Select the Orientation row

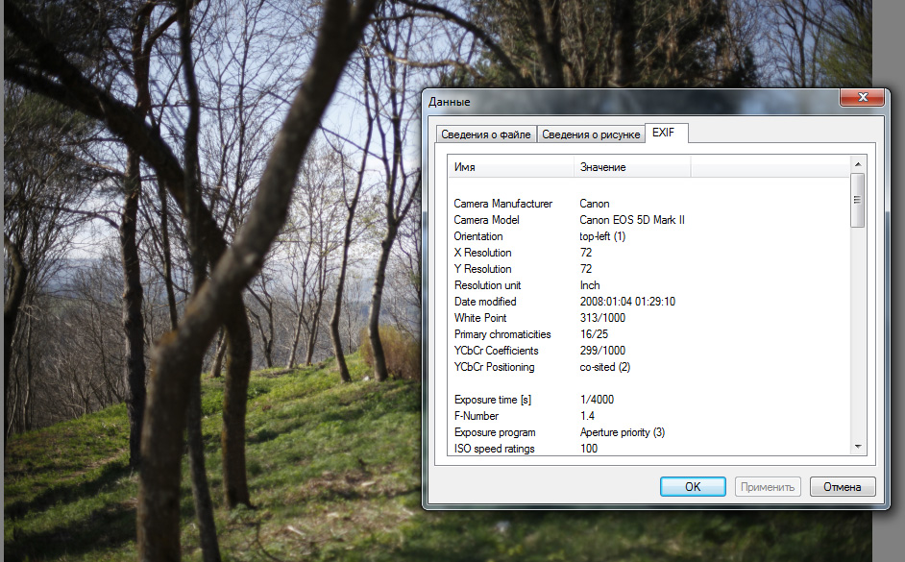click(649, 236)
